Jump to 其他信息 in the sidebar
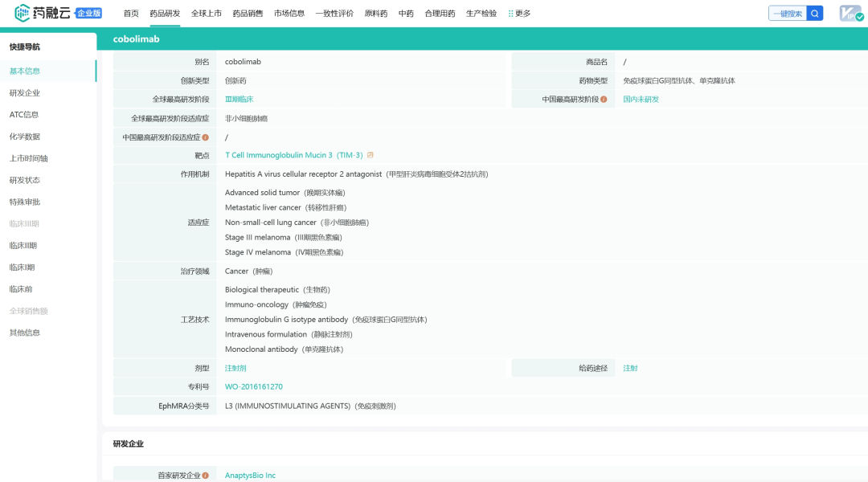 25,333
